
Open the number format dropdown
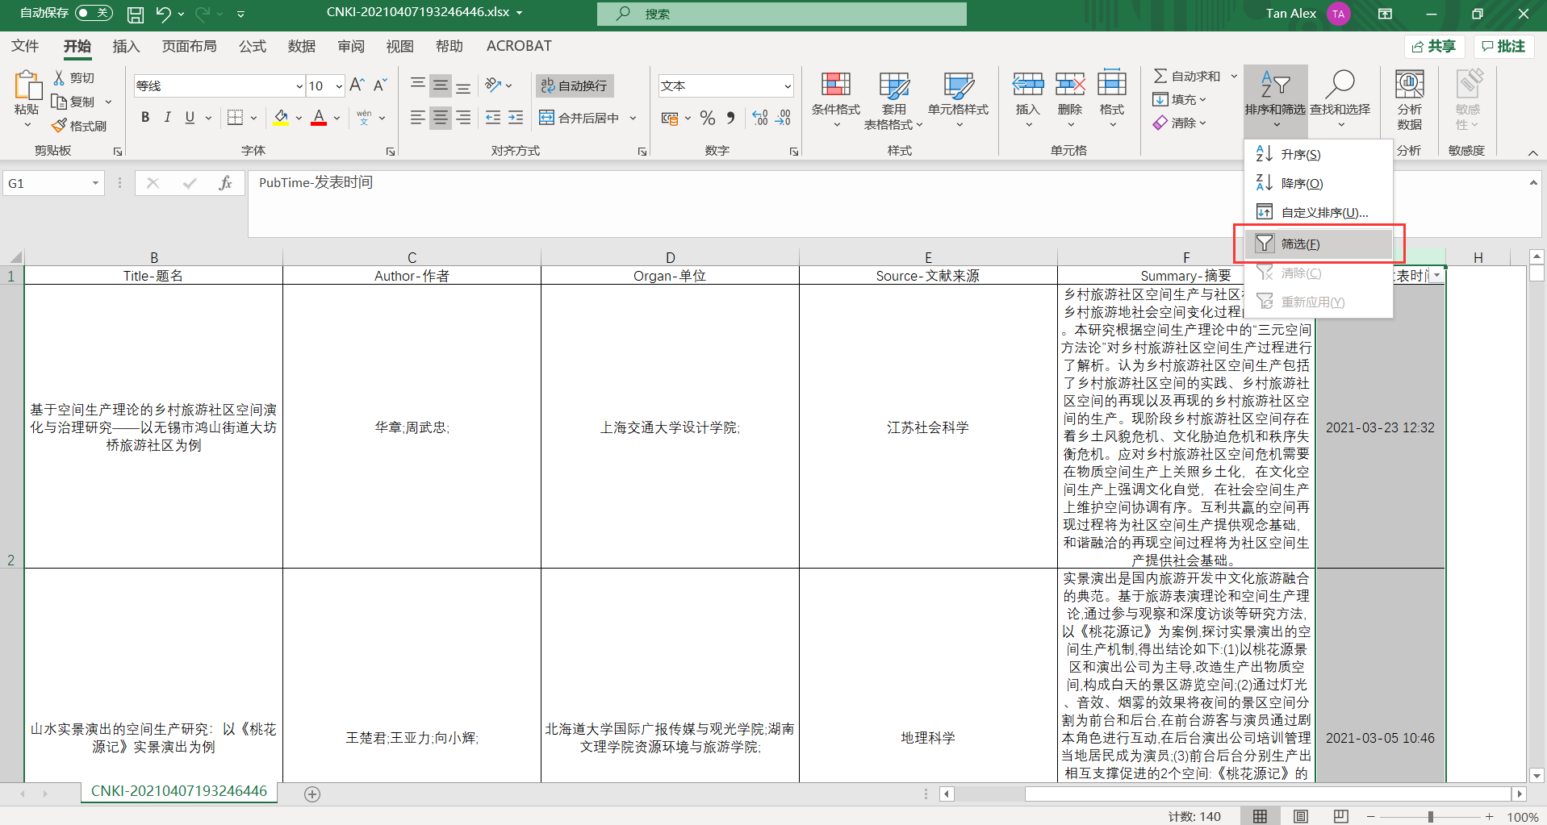(x=788, y=86)
